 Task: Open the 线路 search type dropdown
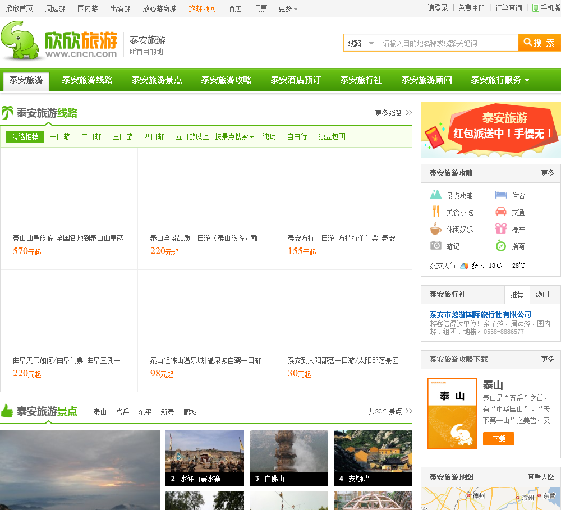(x=361, y=43)
